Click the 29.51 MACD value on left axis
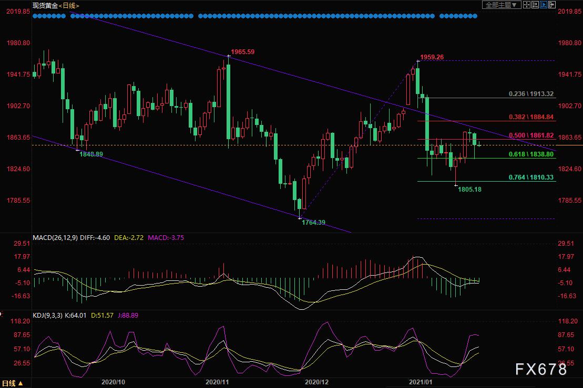This screenshot has height=388, width=583. click(22, 244)
